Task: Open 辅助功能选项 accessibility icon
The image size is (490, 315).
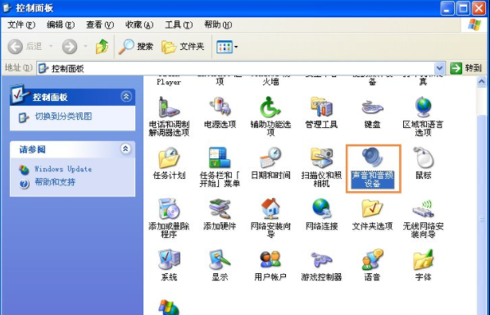Action: pyautogui.click(x=270, y=107)
